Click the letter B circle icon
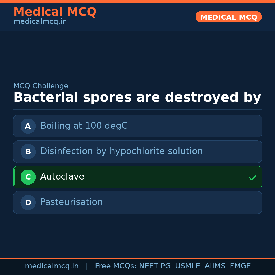The image size is (275, 275). pos(28,152)
